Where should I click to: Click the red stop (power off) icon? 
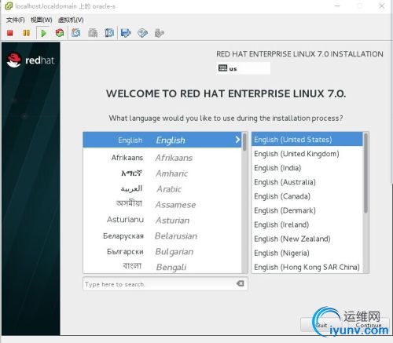[10, 33]
